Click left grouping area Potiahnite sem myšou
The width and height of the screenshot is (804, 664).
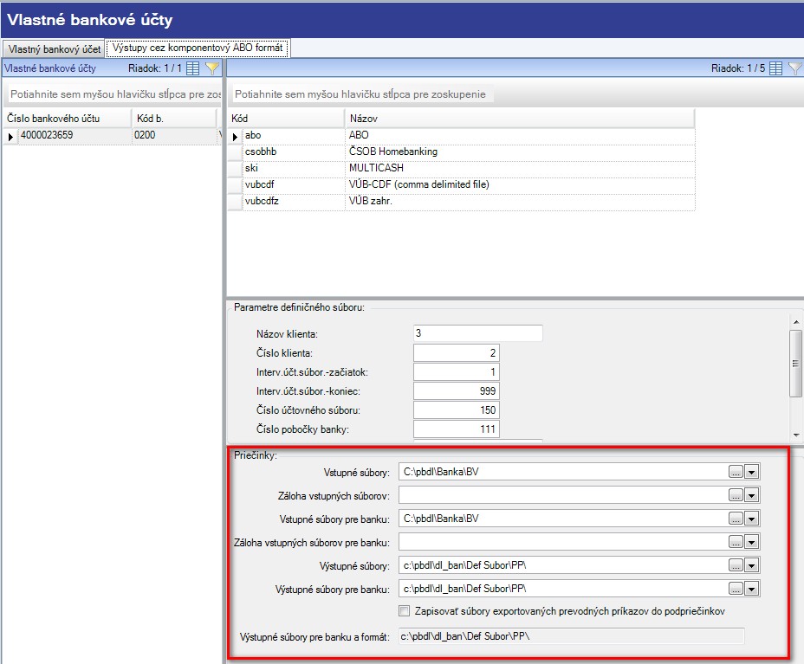[115, 94]
